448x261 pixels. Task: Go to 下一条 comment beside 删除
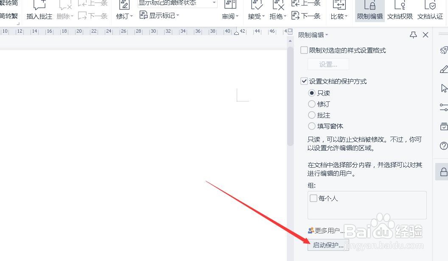pos(93,16)
